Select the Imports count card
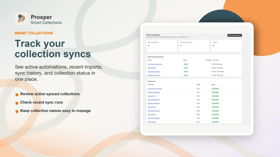Image resolution: width=280 pixels, height=157 pixels. click(x=226, y=46)
